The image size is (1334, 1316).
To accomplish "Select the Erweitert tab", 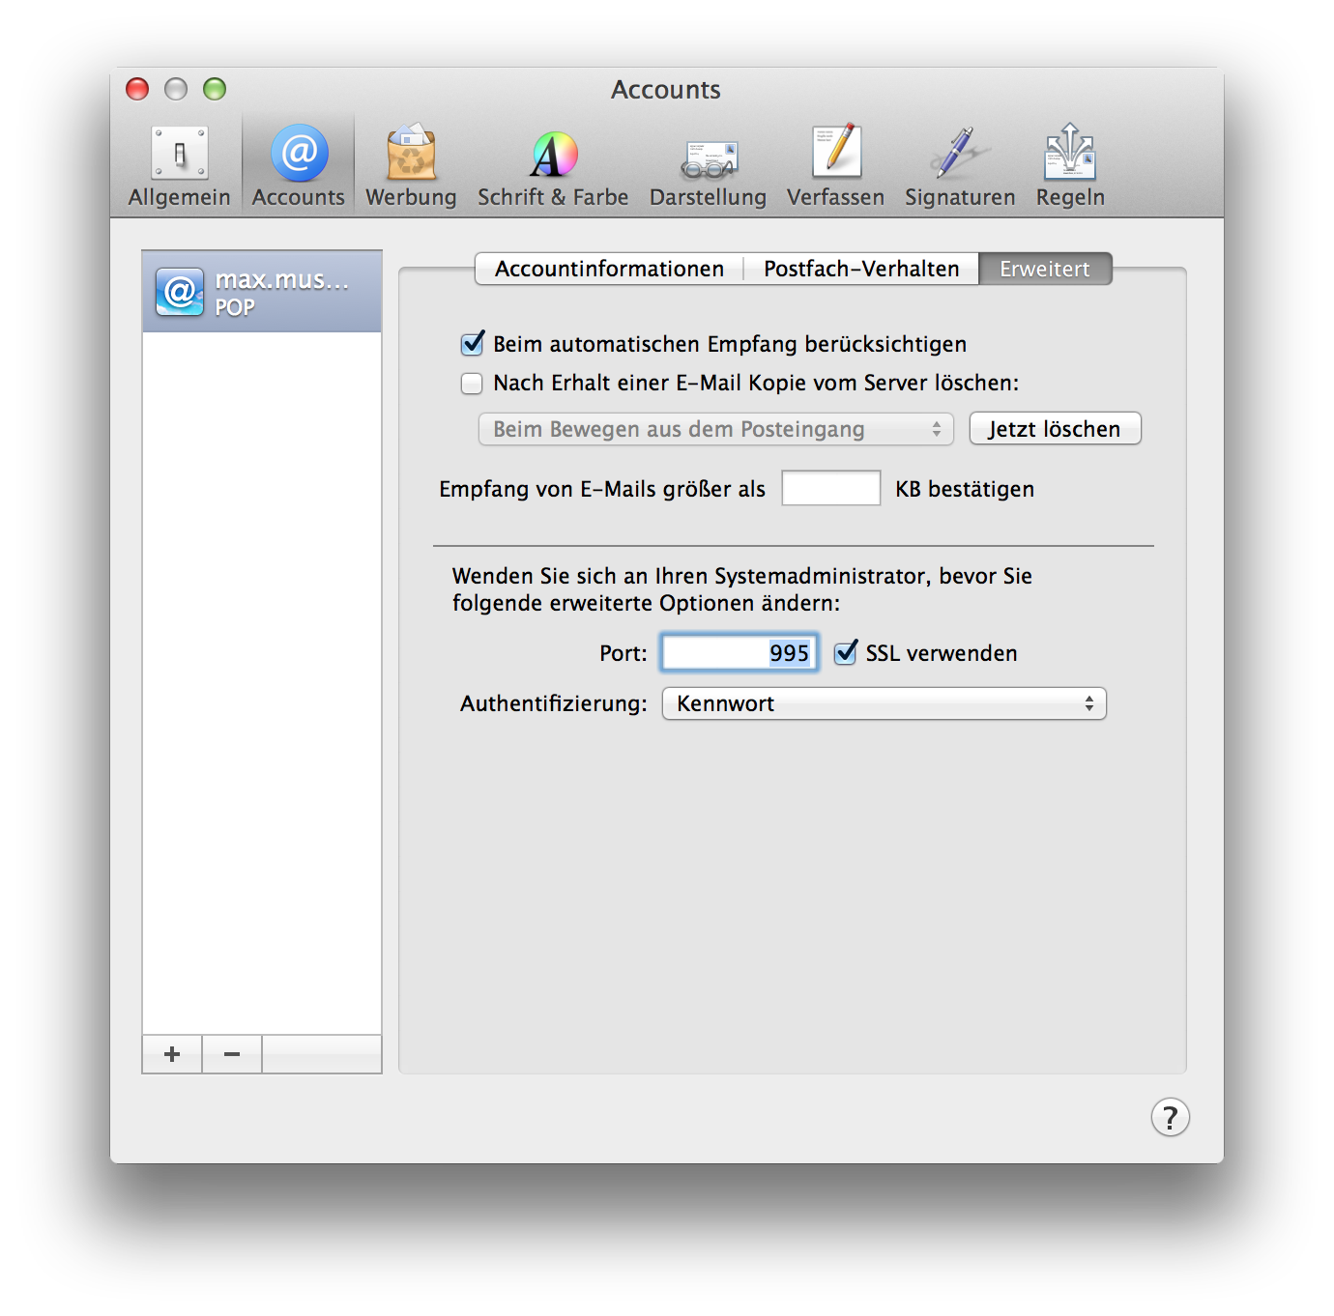I will point(1044,269).
